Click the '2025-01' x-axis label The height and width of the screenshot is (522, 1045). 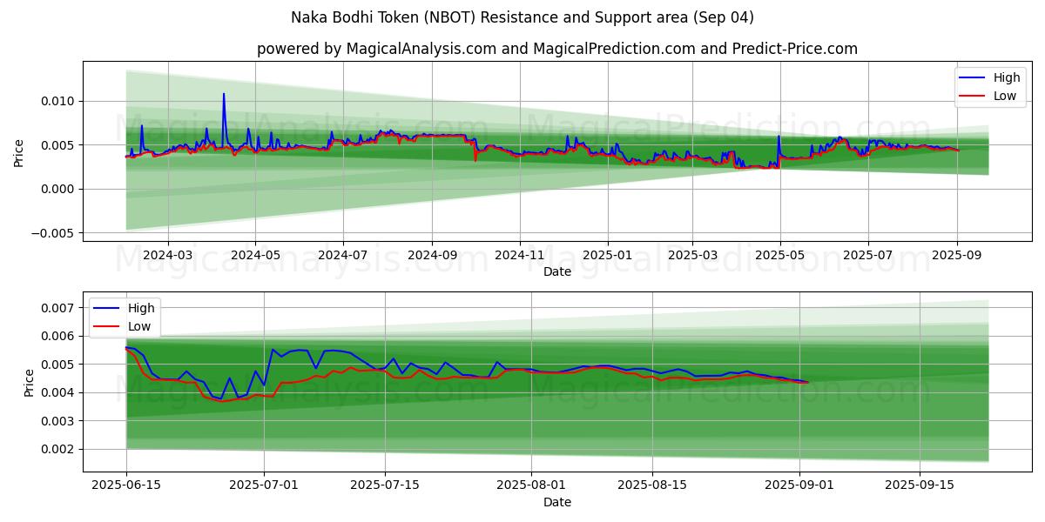coord(608,256)
